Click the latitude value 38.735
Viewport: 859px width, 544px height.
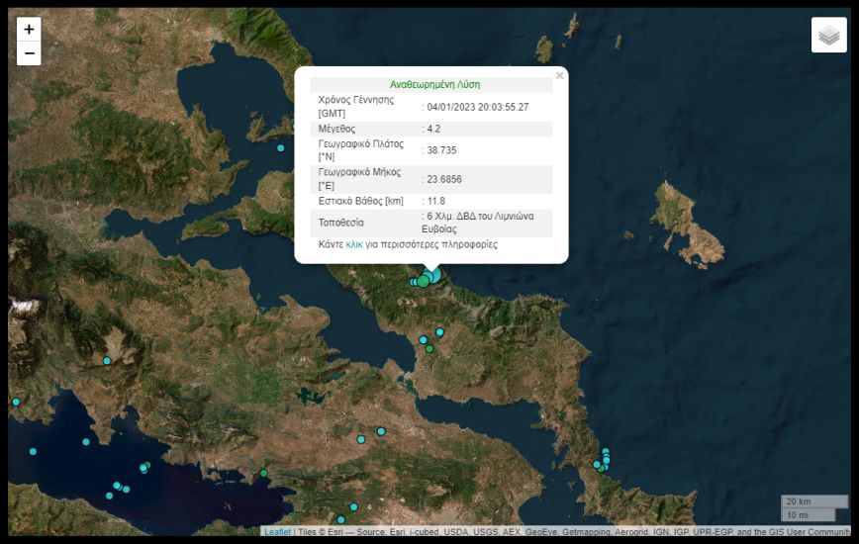click(441, 150)
